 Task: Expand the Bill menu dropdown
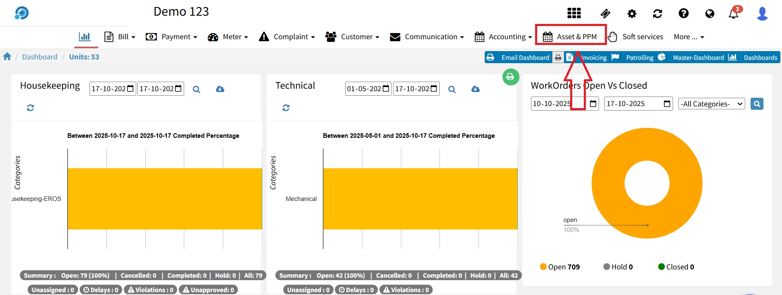point(120,37)
